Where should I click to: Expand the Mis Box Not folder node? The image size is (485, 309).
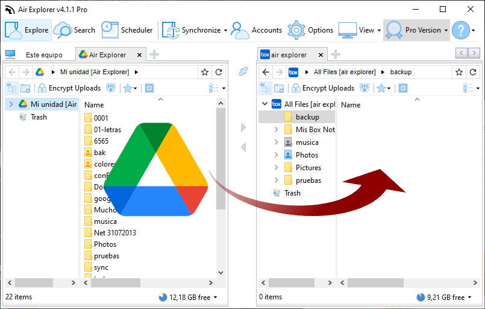tap(276, 130)
